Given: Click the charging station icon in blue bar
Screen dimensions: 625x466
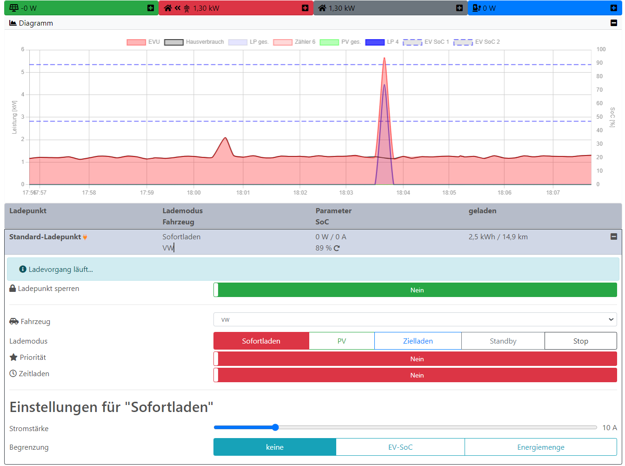Looking at the screenshot, I should tap(476, 8).
